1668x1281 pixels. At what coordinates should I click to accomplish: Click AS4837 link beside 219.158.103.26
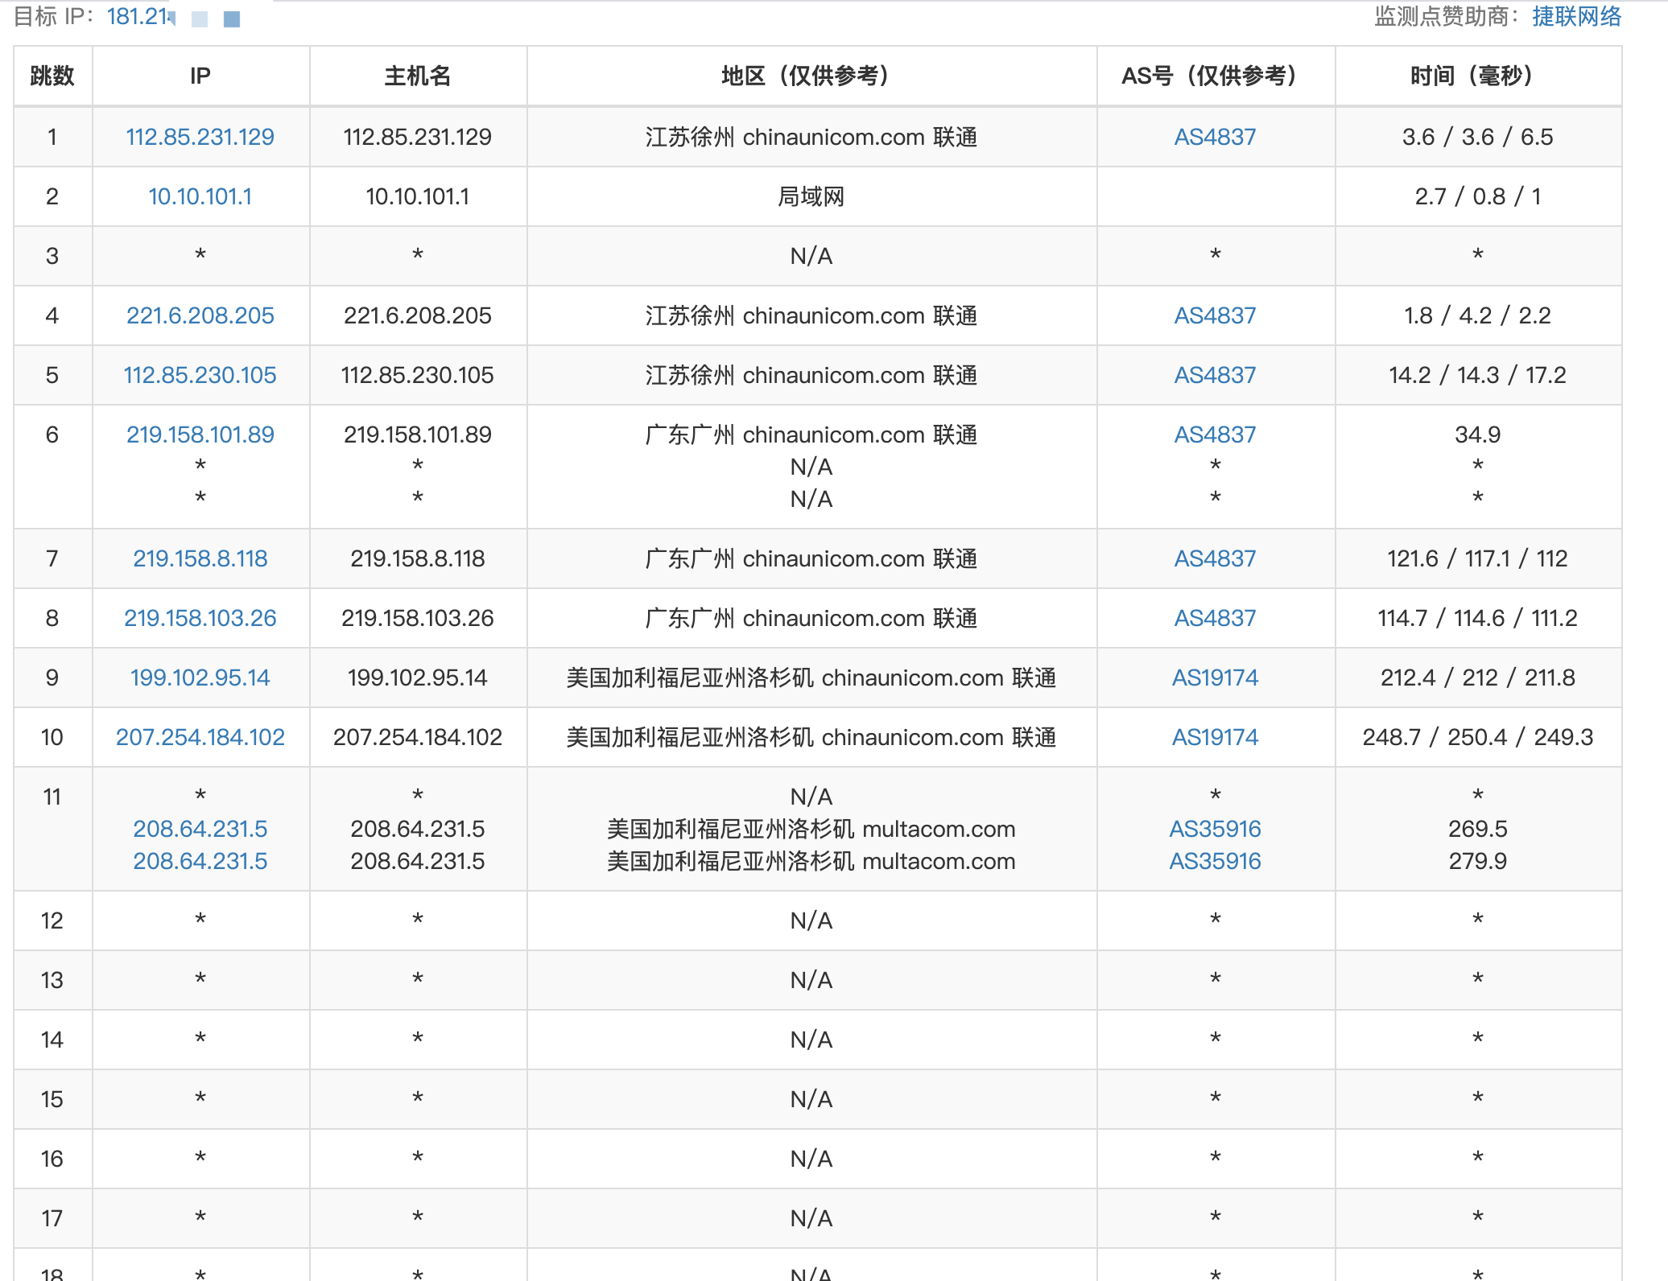point(1215,618)
